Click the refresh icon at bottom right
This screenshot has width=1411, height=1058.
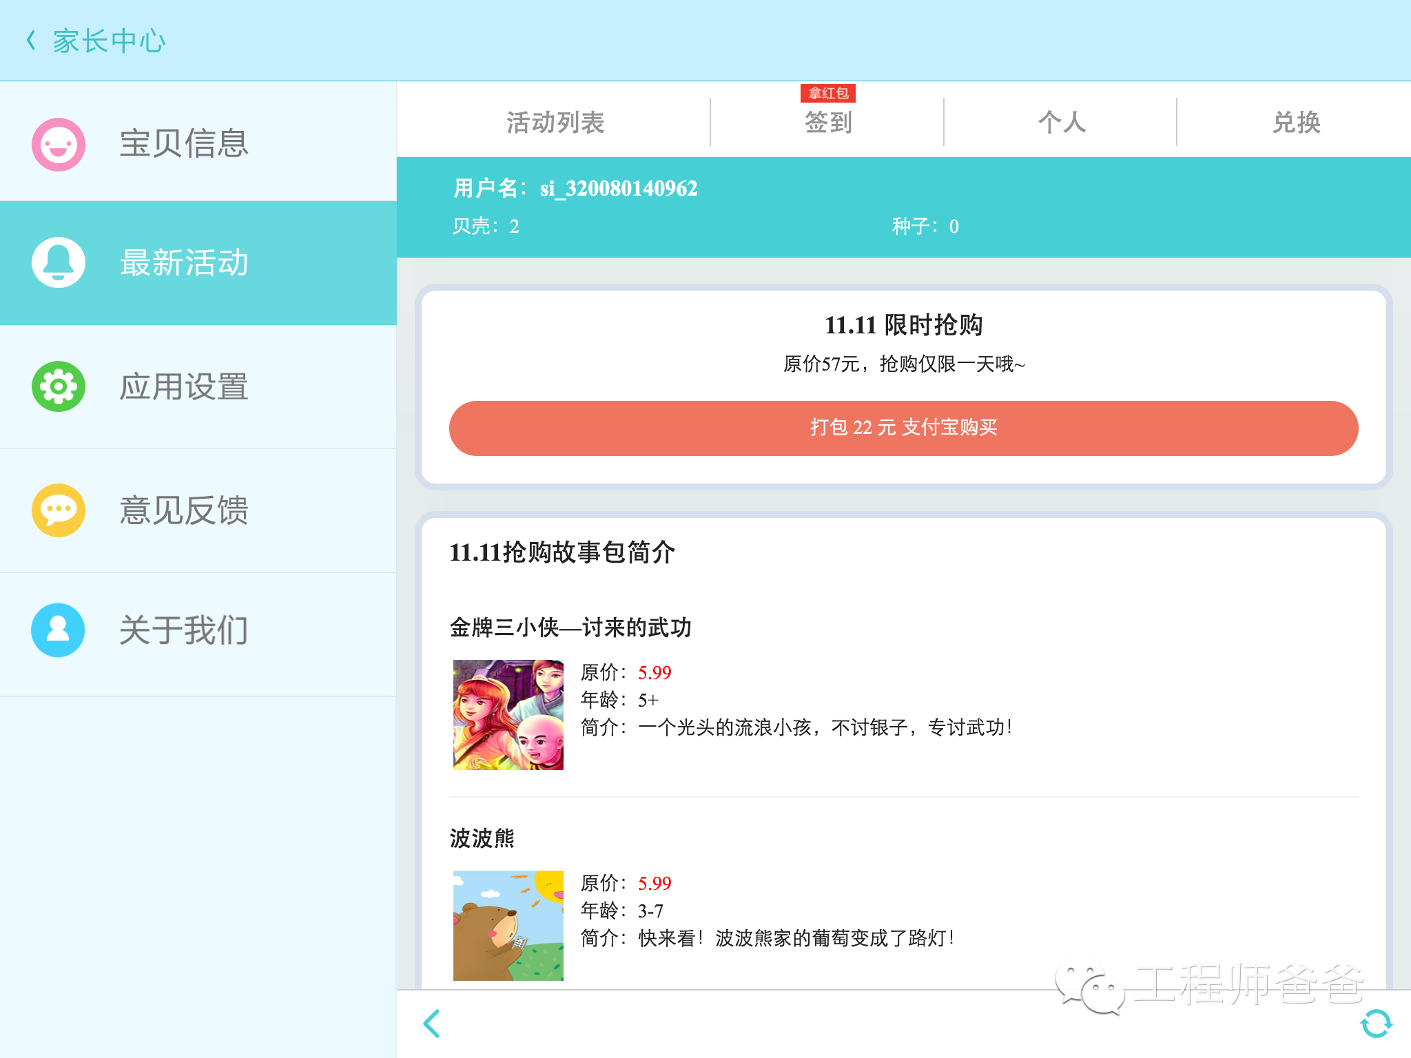pyautogui.click(x=1376, y=1024)
